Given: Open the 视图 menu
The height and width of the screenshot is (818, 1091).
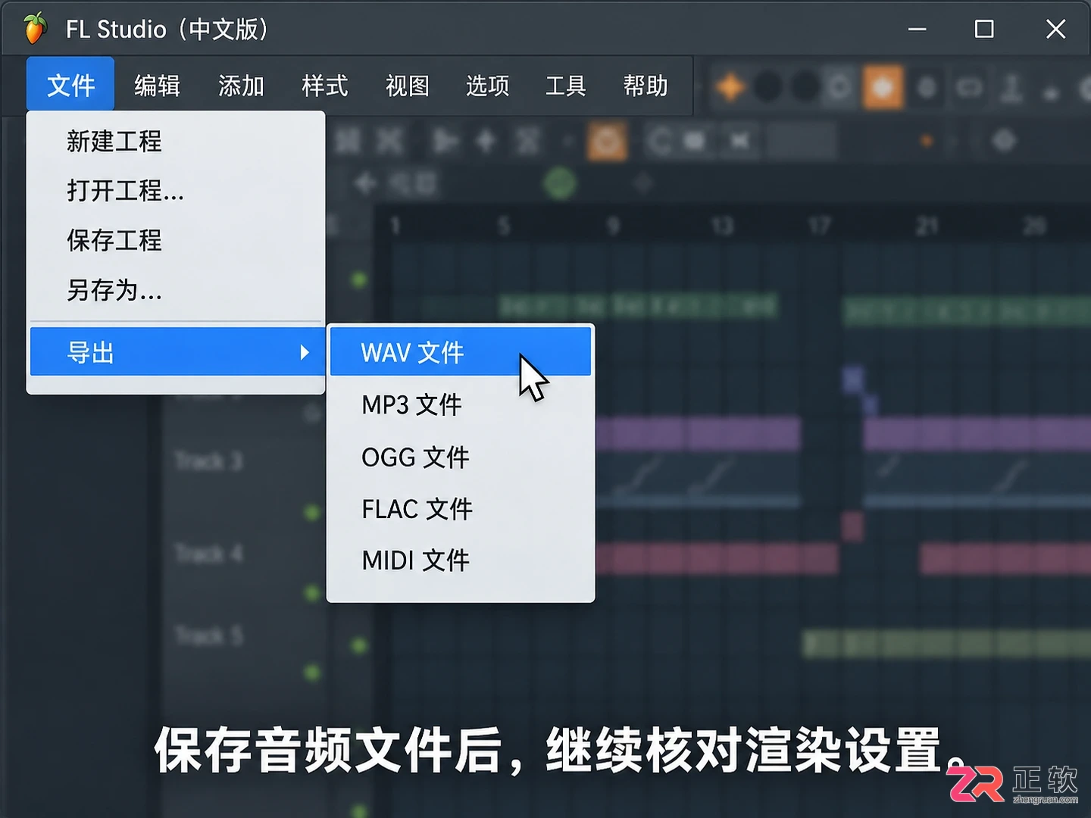Looking at the screenshot, I should pos(408,86).
